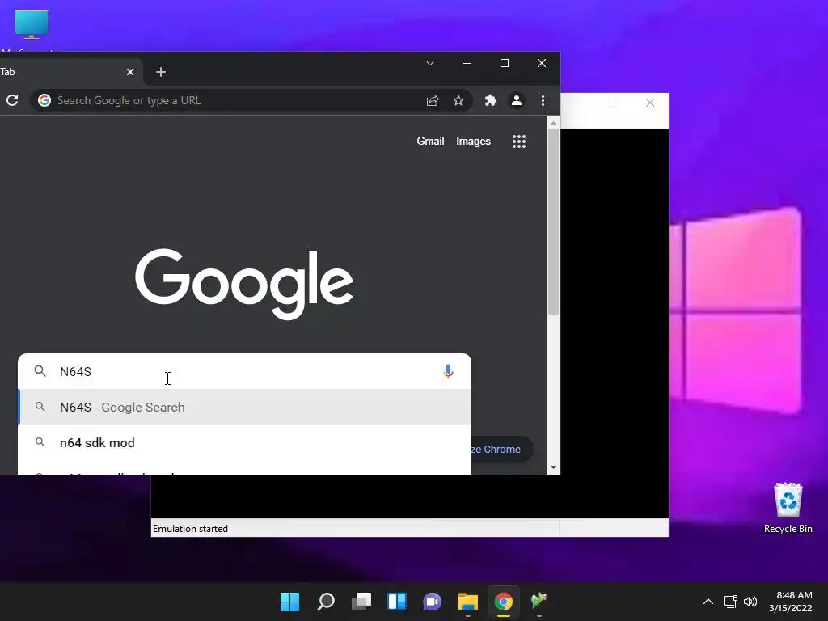The height and width of the screenshot is (621, 828).
Task: Select suggestion N64S - Google Search
Action: click(244, 408)
